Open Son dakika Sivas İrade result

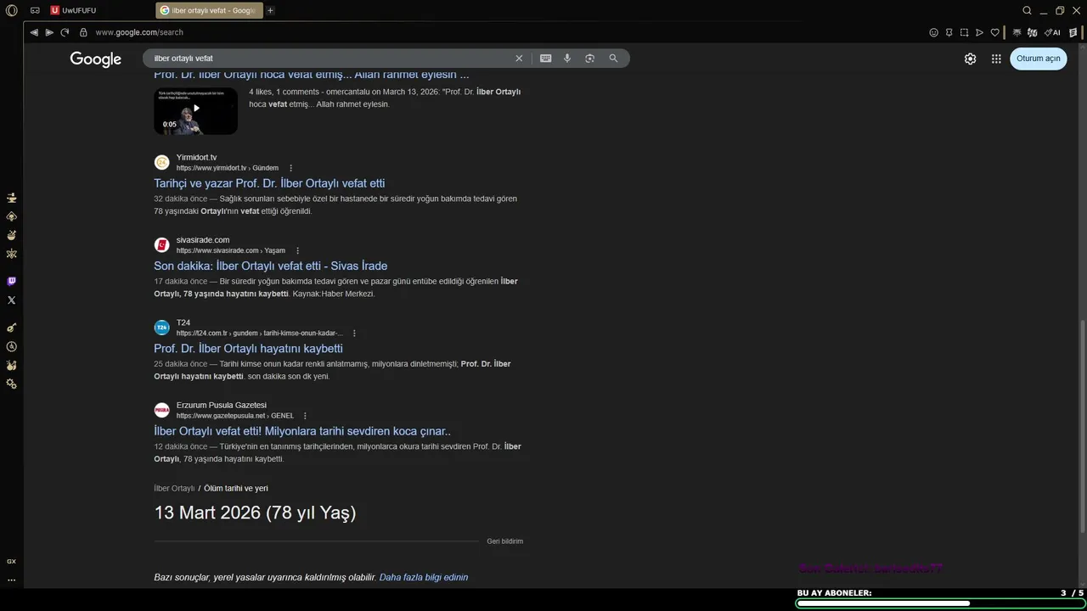270,266
